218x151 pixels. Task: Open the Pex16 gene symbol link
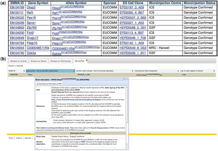pyautogui.click(x=31, y=18)
